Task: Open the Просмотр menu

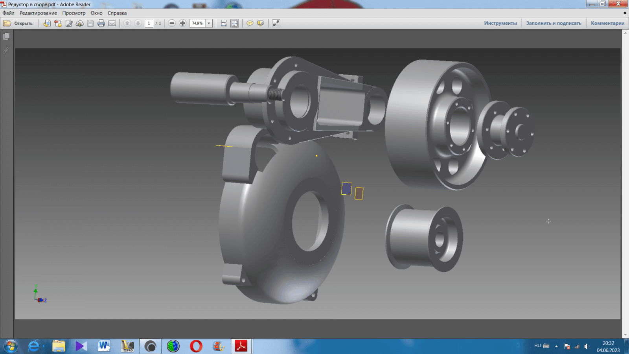Action: pyautogui.click(x=74, y=13)
